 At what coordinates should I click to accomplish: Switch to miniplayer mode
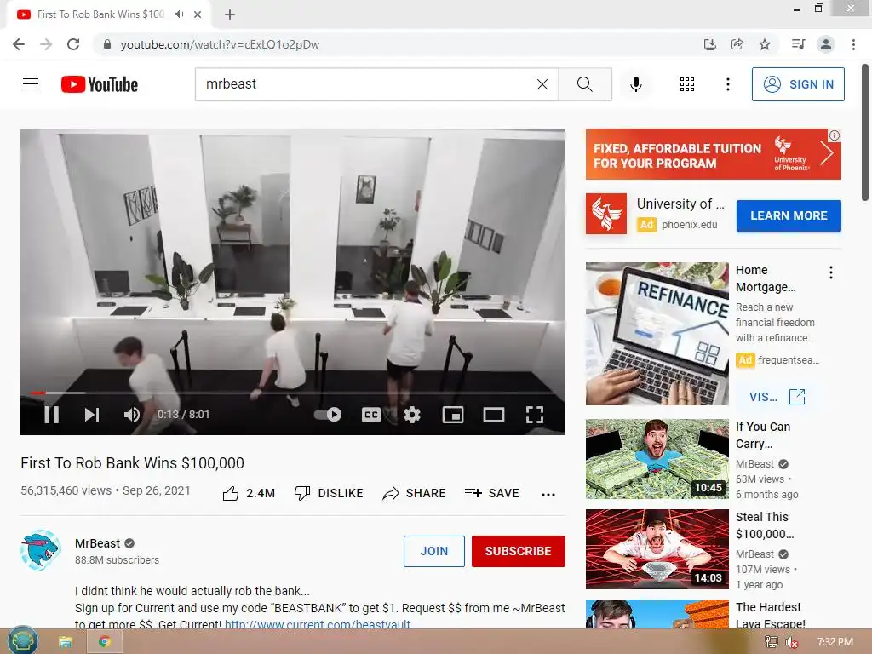coord(453,415)
